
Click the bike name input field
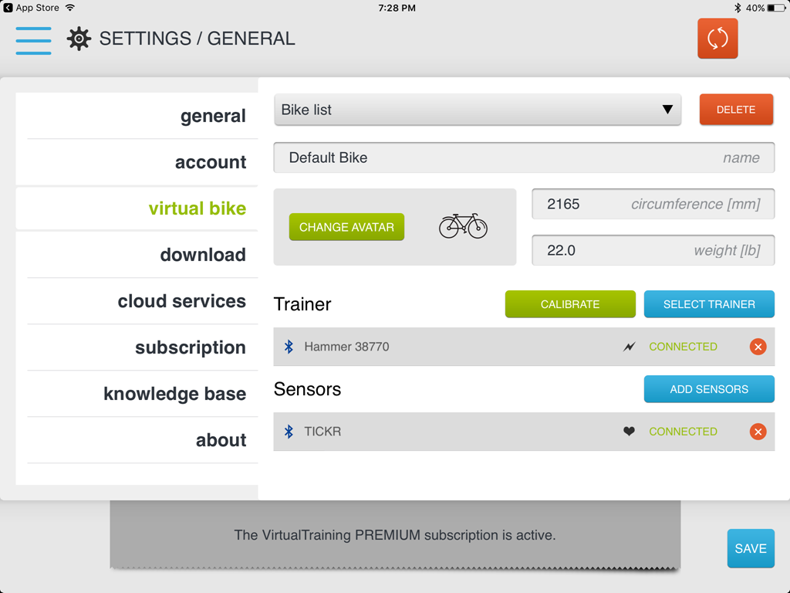[x=524, y=158]
